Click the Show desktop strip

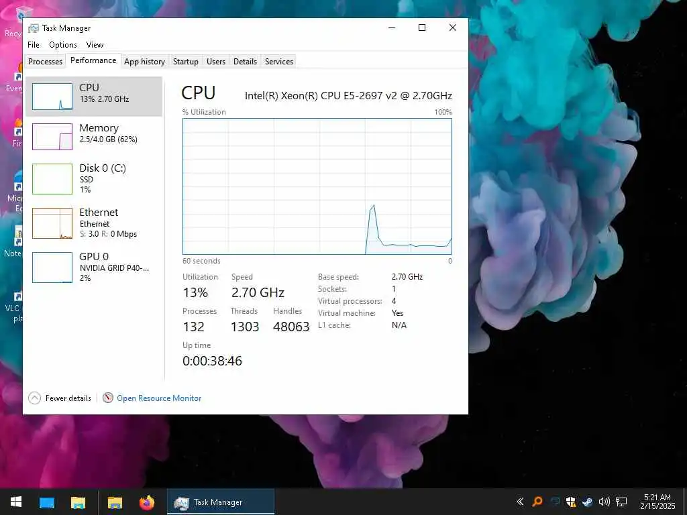[x=684, y=502]
